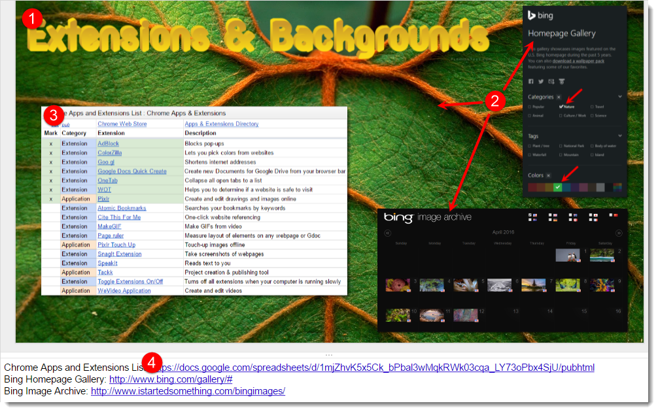This screenshot has height=412, width=658.
Task: Open the AdBlock extension link
Action: click(x=109, y=143)
